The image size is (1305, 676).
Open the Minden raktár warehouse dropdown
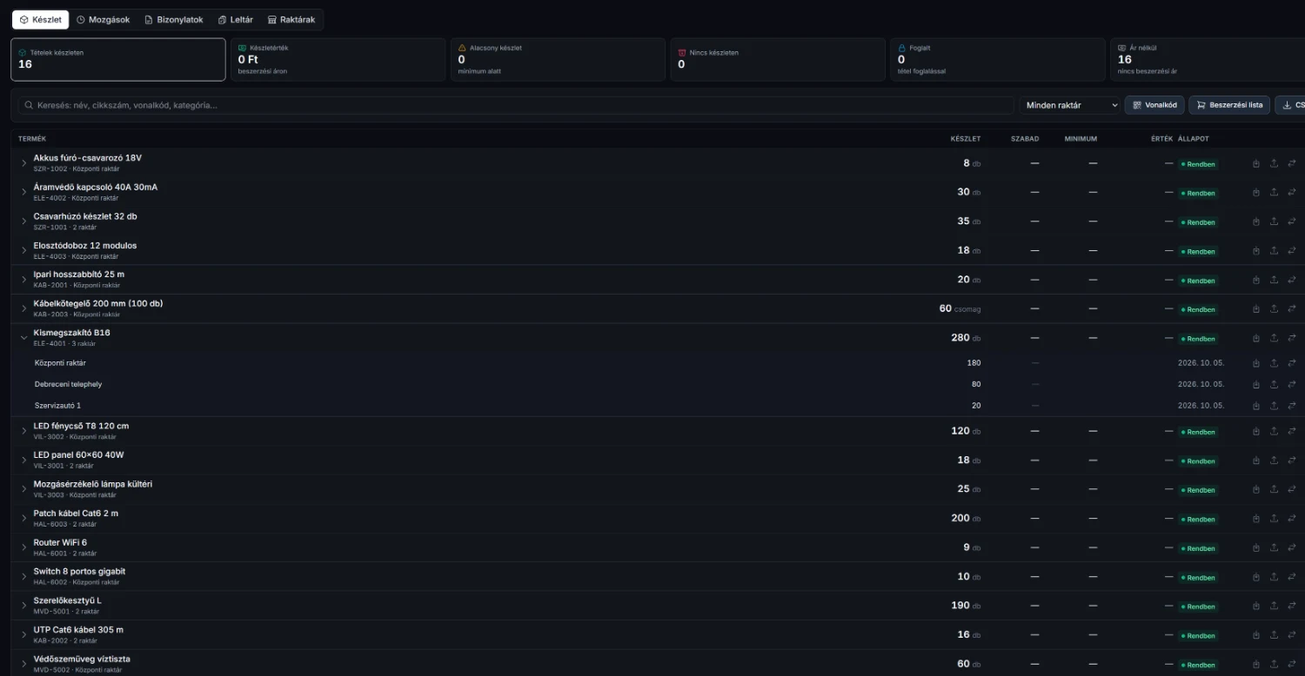click(x=1070, y=105)
